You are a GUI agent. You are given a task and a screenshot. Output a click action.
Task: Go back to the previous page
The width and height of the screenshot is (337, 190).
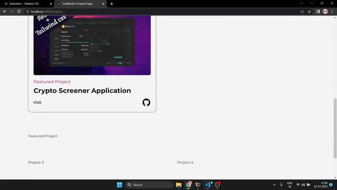pyautogui.click(x=5, y=12)
